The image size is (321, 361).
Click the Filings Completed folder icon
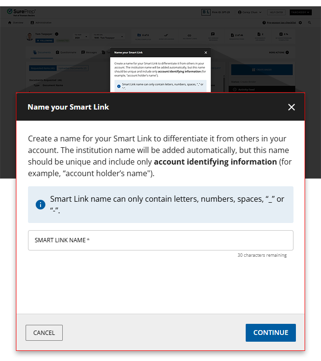(x=139, y=35)
